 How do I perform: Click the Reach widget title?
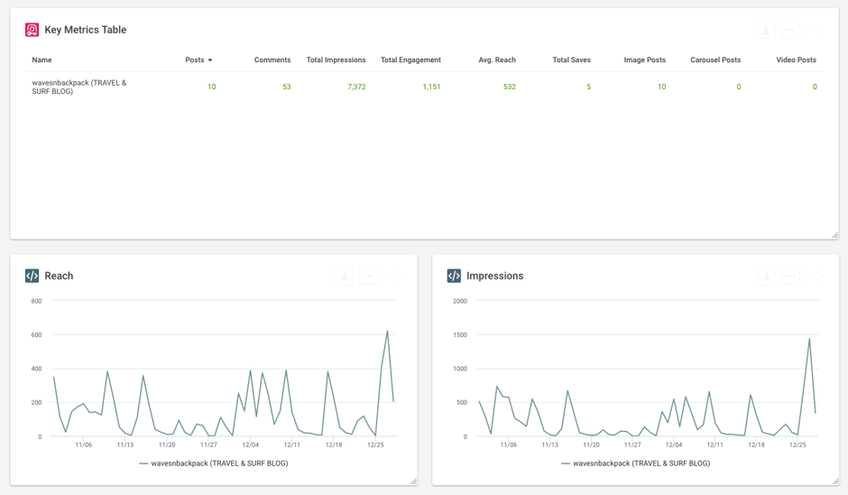point(59,276)
